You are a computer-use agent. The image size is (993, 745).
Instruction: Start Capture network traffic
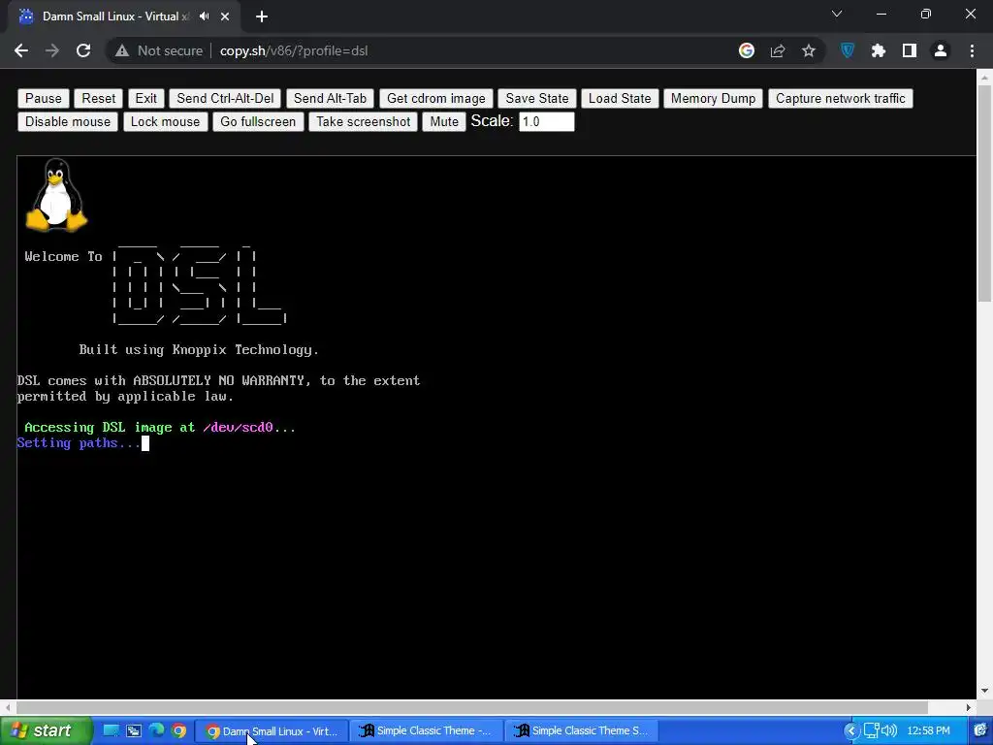(841, 98)
